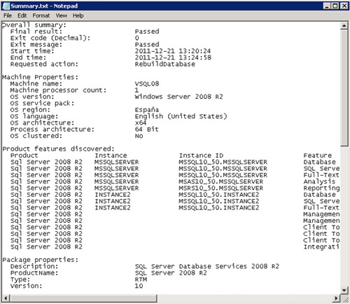The width and height of the screenshot is (350, 304).
Task: Maximize the Notepad window
Action: tap(335, 6)
